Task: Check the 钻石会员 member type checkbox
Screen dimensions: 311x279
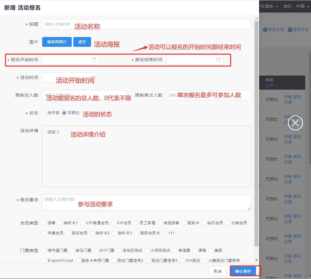Action: point(204,223)
